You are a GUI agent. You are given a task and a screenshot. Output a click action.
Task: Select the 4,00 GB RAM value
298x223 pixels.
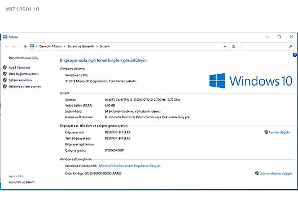(x=110, y=106)
